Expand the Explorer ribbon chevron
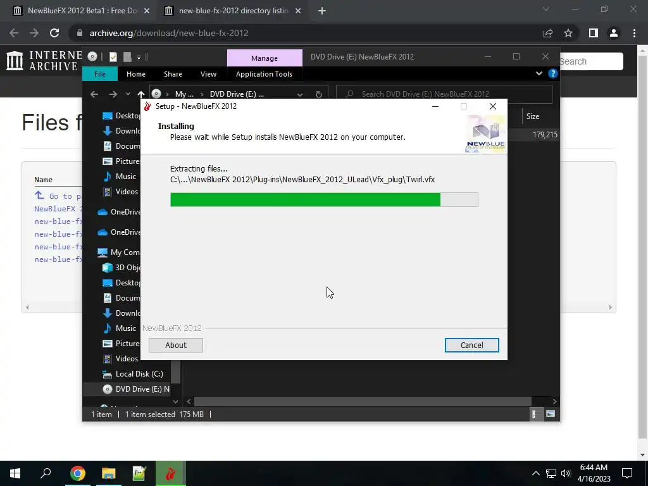Image resolution: width=648 pixels, height=486 pixels. click(539, 73)
